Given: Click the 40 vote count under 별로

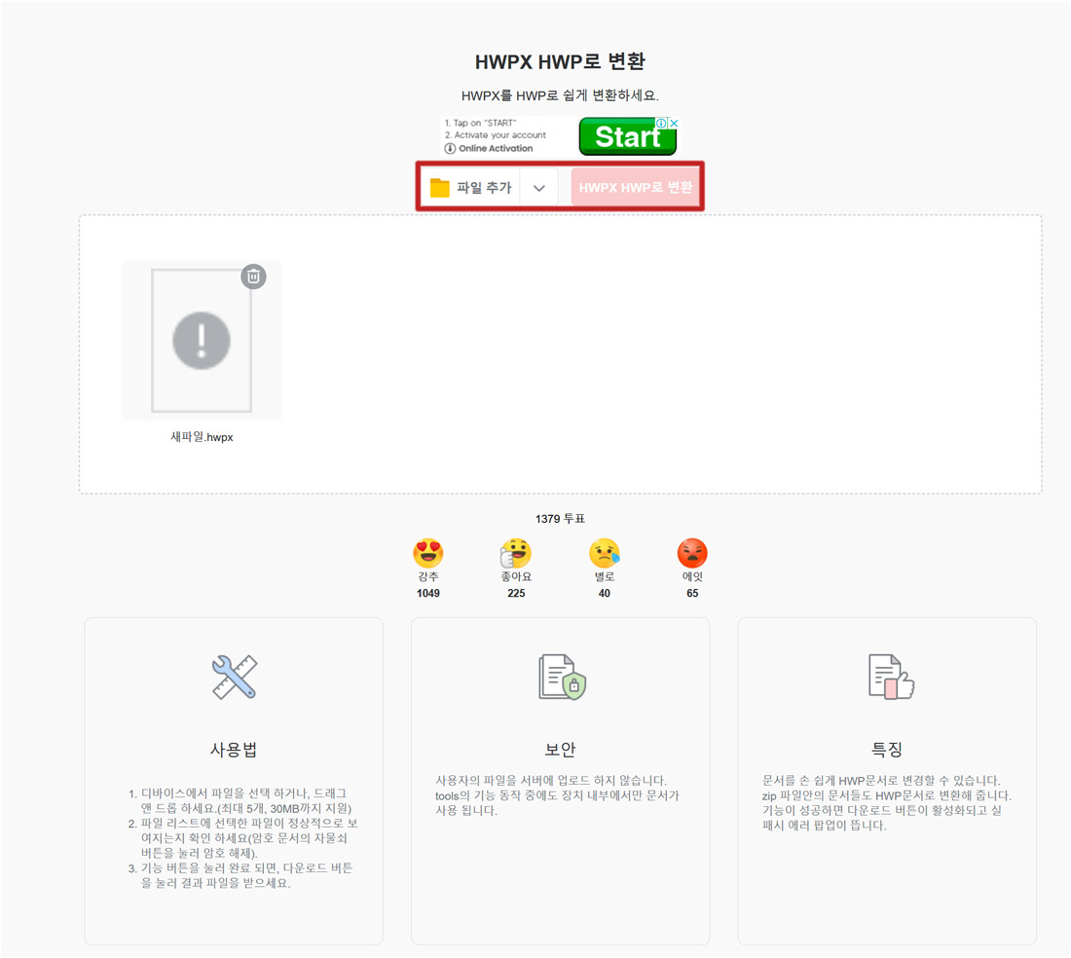Looking at the screenshot, I should point(605,593).
